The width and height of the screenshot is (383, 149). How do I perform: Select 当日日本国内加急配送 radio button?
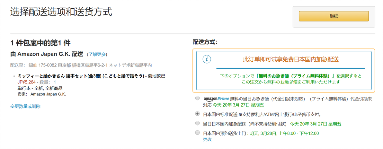[197, 123]
